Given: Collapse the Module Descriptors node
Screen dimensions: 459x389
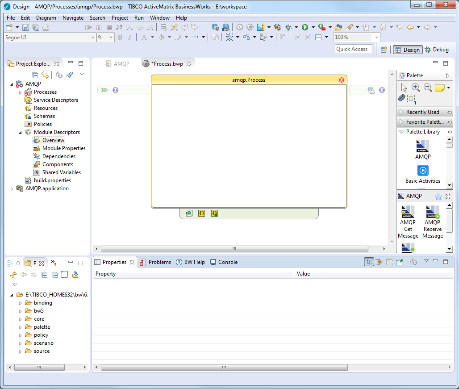Looking at the screenshot, I should click(20, 133).
